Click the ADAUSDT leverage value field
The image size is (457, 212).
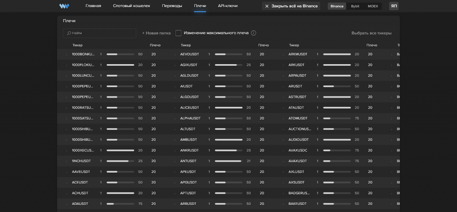pyautogui.click(x=154, y=204)
